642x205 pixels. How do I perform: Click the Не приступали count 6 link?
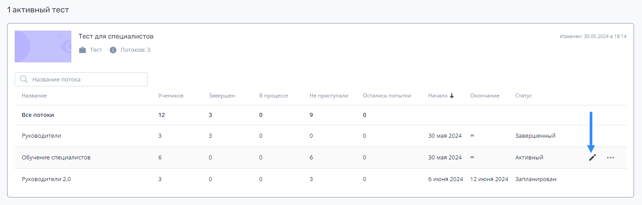(311, 158)
